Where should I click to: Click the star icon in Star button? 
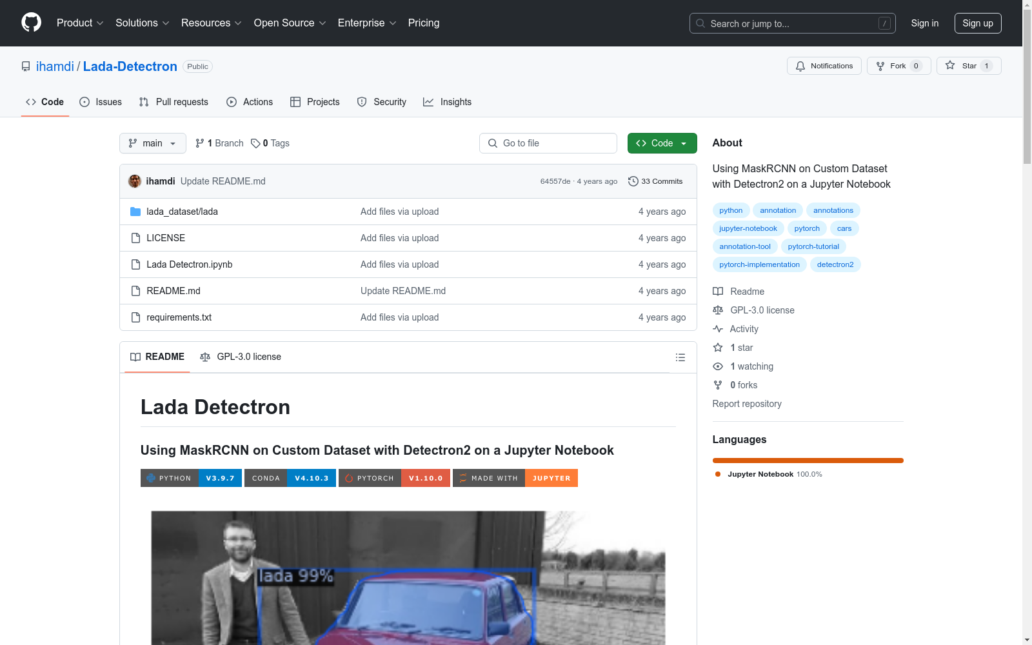pyautogui.click(x=950, y=66)
